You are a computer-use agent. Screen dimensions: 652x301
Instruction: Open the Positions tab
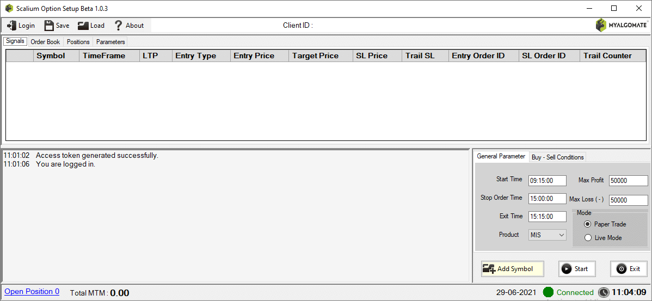click(x=78, y=42)
